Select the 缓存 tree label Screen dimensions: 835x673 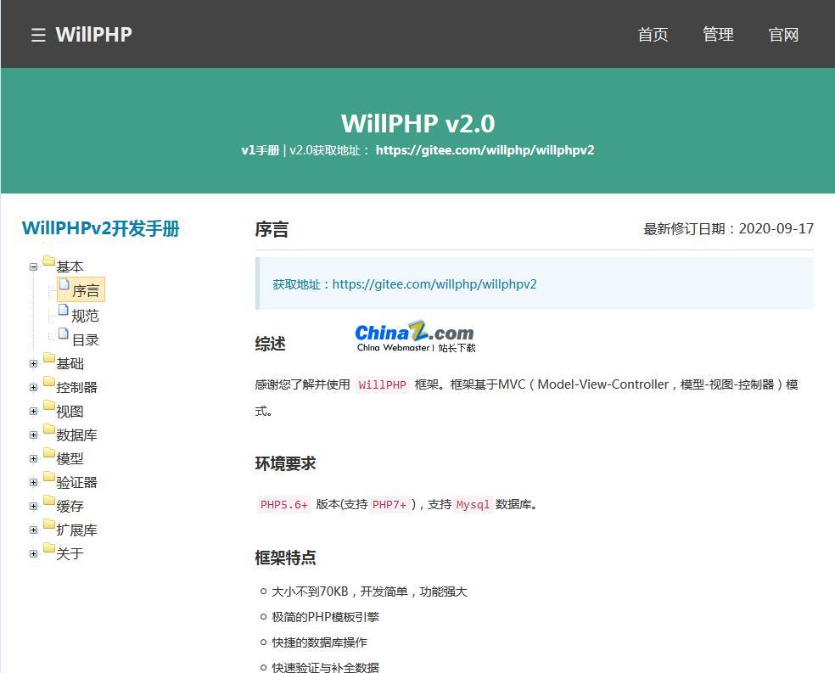pyautogui.click(x=70, y=506)
